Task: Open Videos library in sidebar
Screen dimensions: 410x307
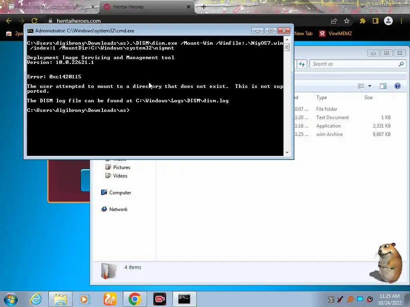Action: 117,176
